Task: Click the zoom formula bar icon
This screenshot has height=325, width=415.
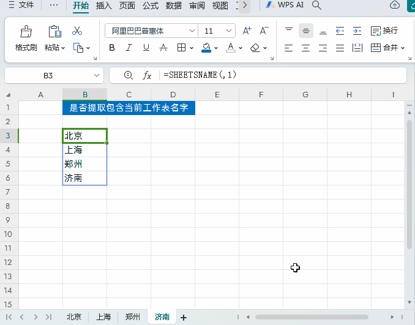Action: [x=129, y=75]
